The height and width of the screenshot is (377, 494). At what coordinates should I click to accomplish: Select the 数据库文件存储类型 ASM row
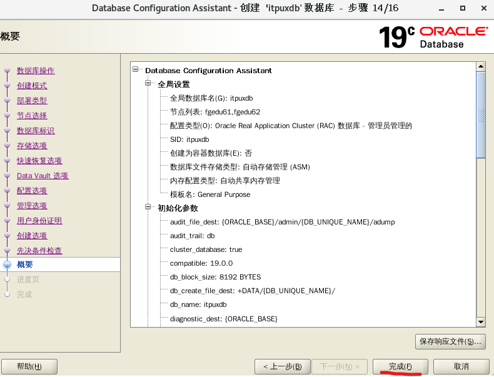pos(240,167)
